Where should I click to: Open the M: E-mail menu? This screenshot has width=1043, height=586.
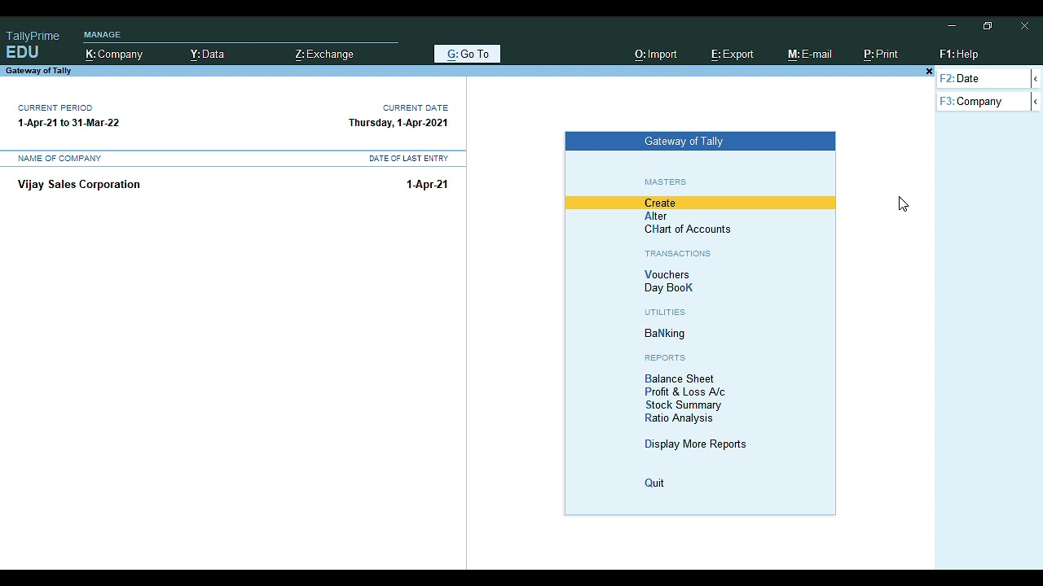coord(810,55)
